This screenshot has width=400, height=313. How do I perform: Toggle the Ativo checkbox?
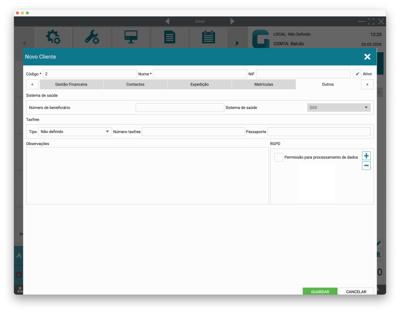pos(357,74)
